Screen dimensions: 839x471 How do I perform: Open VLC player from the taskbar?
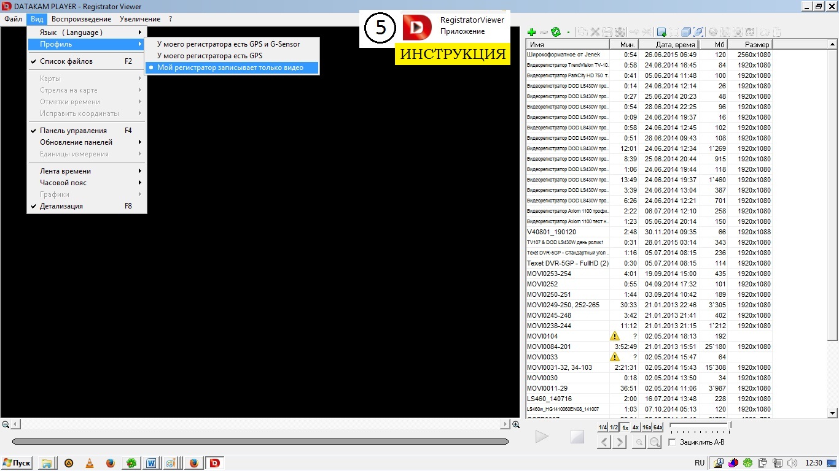(90, 463)
